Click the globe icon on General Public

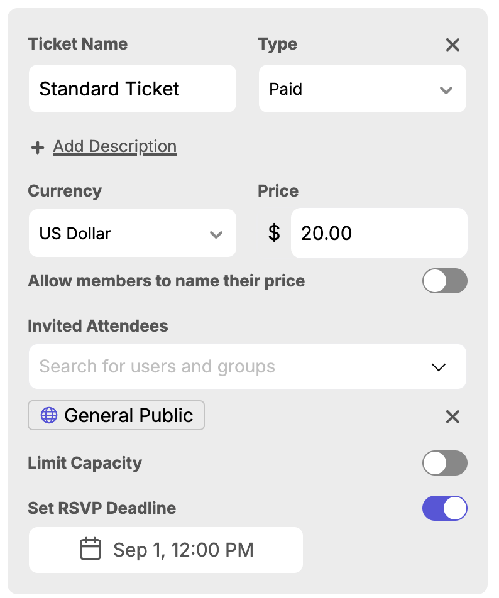pyautogui.click(x=49, y=415)
